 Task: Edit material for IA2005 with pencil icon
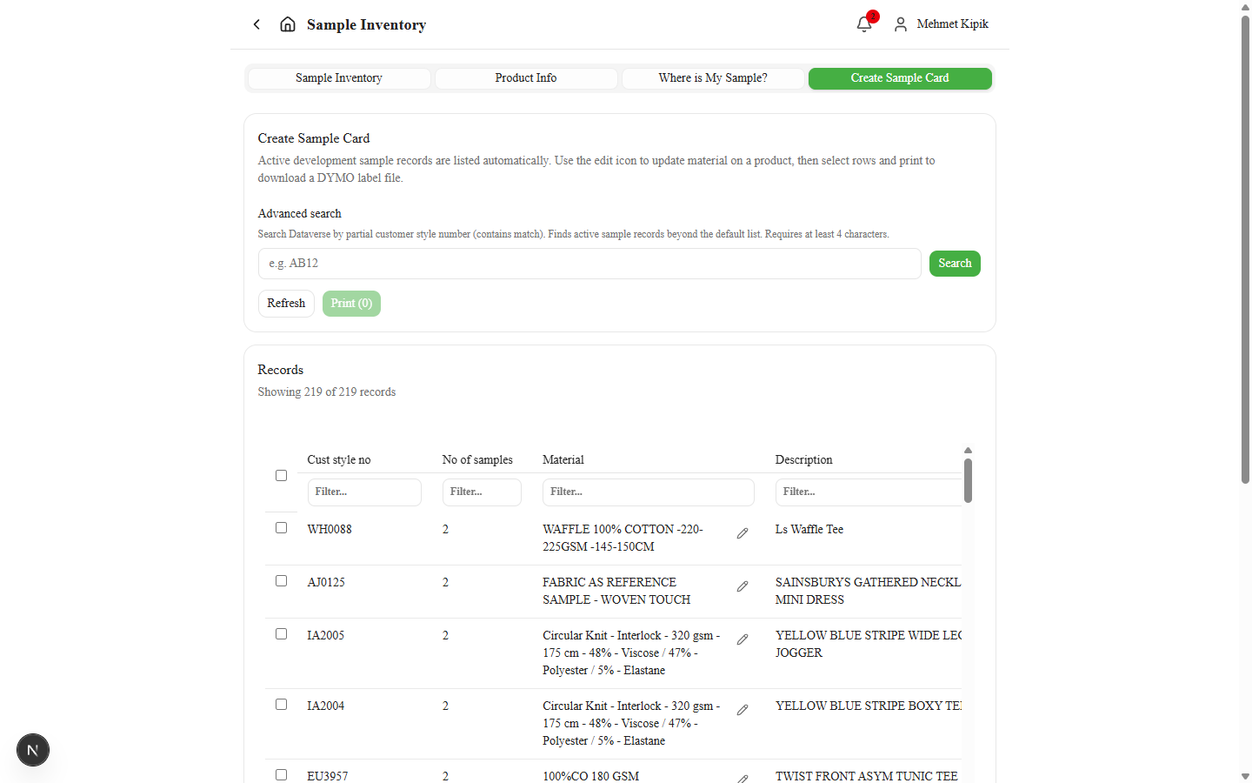click(743, 639)
